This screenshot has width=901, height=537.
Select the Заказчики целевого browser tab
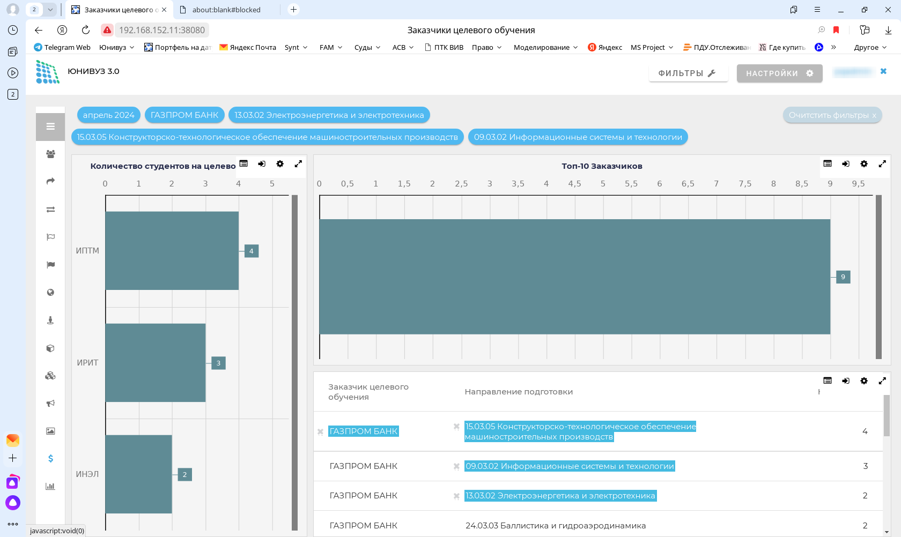pos(119,10)
